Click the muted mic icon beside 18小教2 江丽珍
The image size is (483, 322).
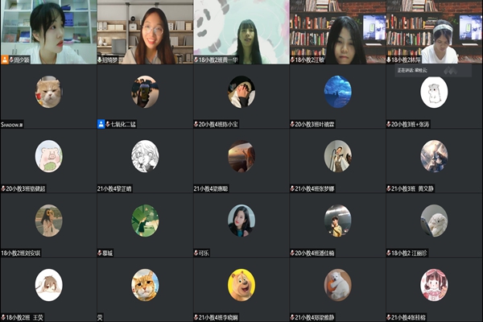(389, 253)
